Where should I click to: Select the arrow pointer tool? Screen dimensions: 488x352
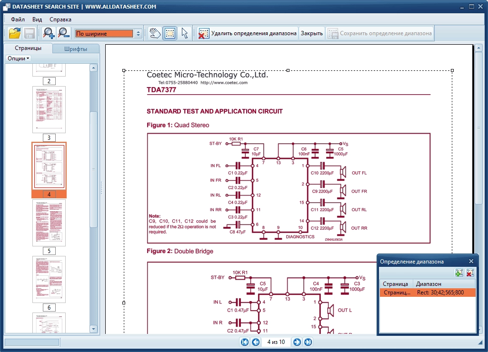click(185, 33)
